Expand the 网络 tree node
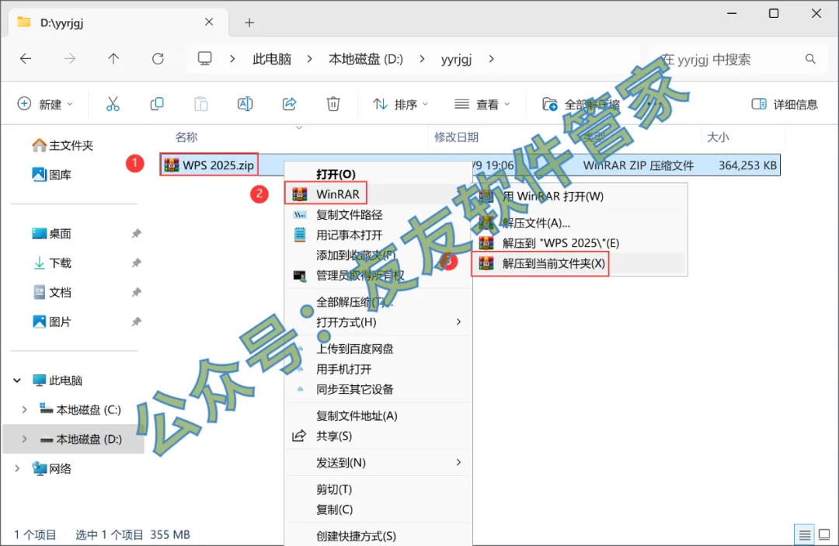The image size is (839, 546). (17, 469)
